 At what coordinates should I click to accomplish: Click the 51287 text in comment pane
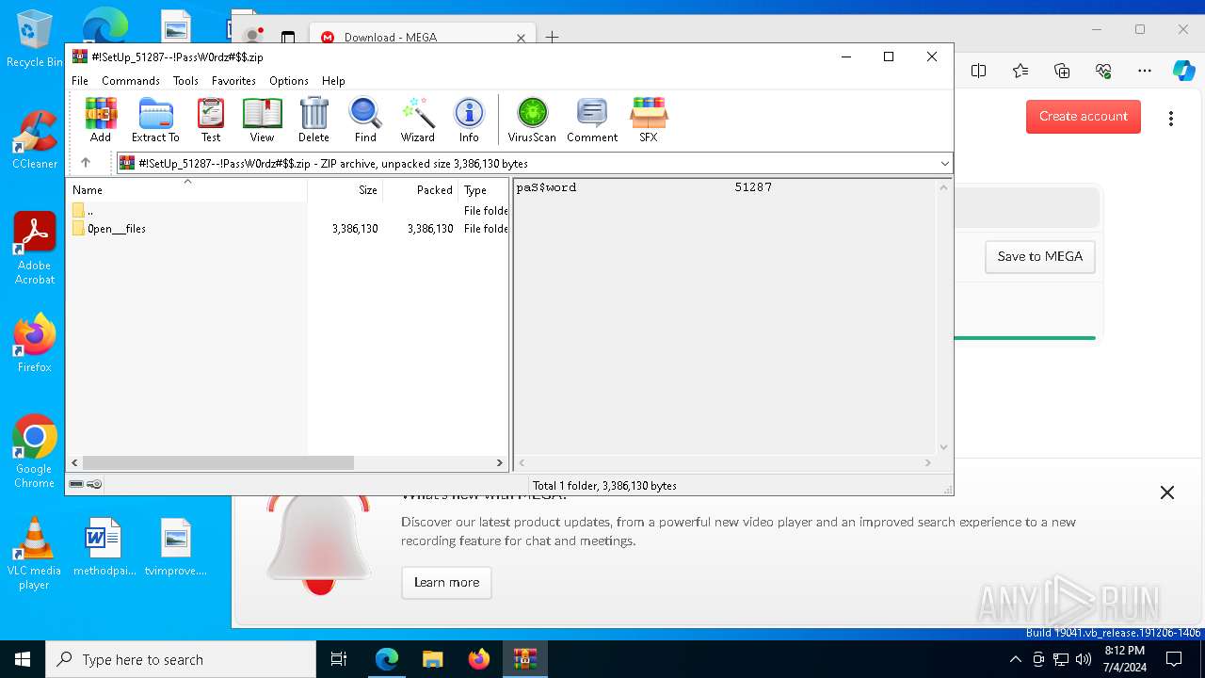753,187
